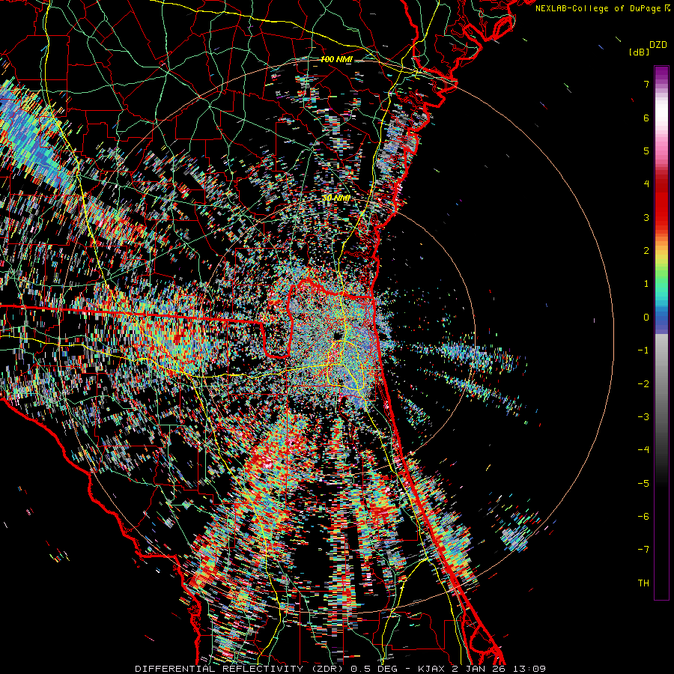
Task: Click the TH threshold label on scale
Action: (643, 583)
